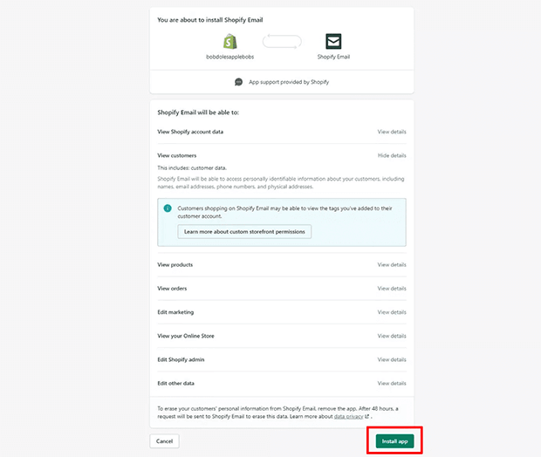Image resolution: width=541 pixels, height=457 pixels.
Task: Click the 'View products' permission label
Action: click(x=175, y=265)
